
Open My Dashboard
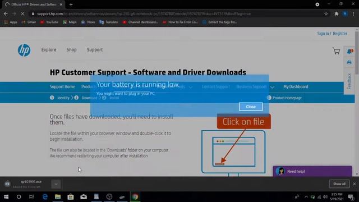pos(296,87)
